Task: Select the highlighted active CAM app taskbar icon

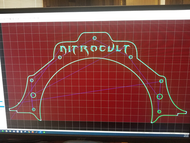Action: point(40,132)
